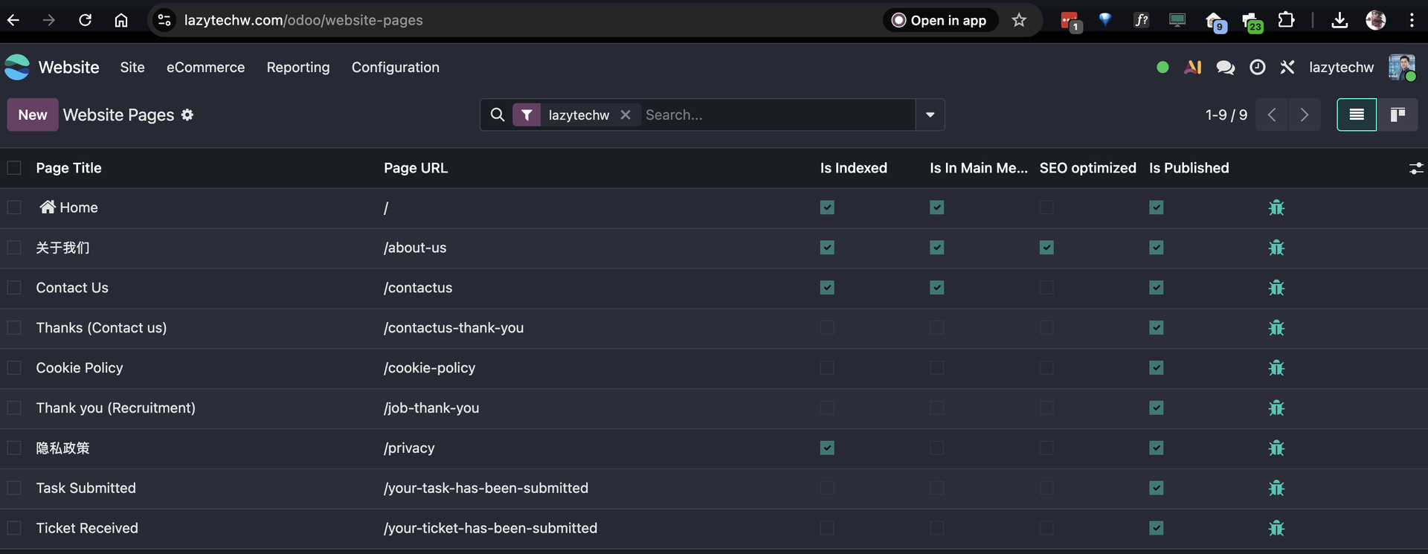Open the AI assistant icon in navbar
1428x554 pixels.
click(1193, 67)
